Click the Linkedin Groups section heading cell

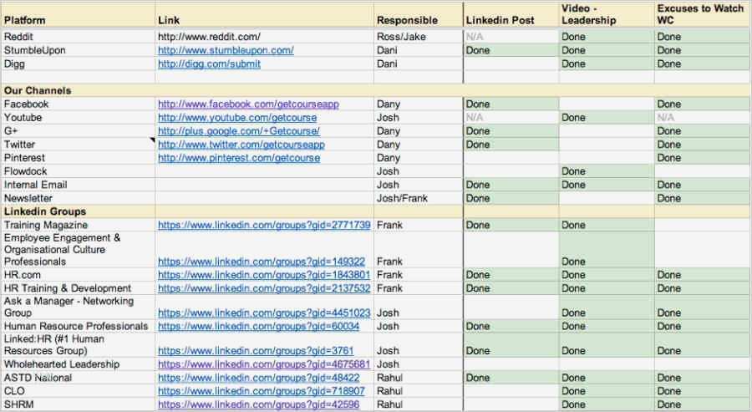click(x=45, y=212)
